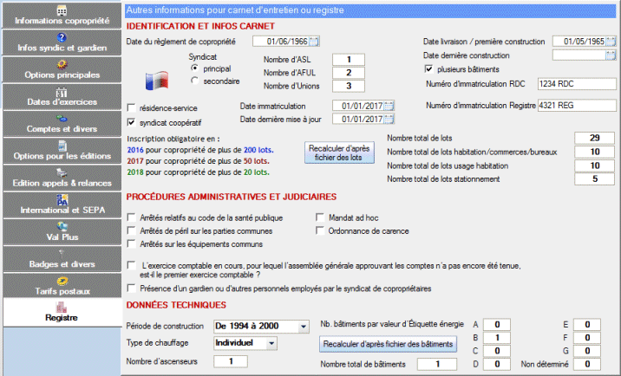This screenshot has height=376, width=621.
Task: Click the energy label A count field
Action: [x=497, y=325]
